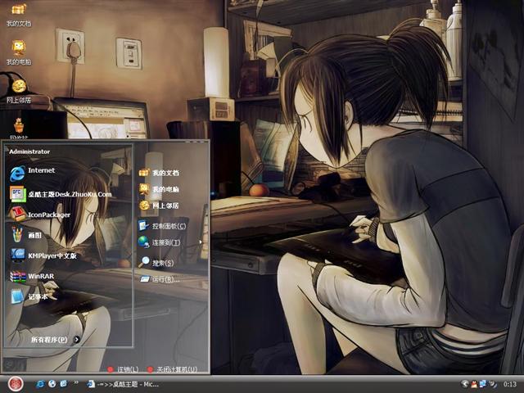The height and width of the screenshot is (393, 524).
Task: Open the QQ penguin tray icon
Action: tap(474, 384)
